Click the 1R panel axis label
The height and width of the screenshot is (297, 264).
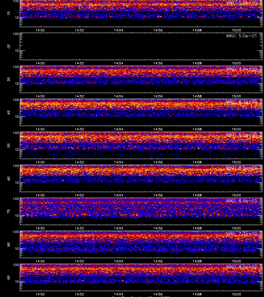click(x=9, y=13)
